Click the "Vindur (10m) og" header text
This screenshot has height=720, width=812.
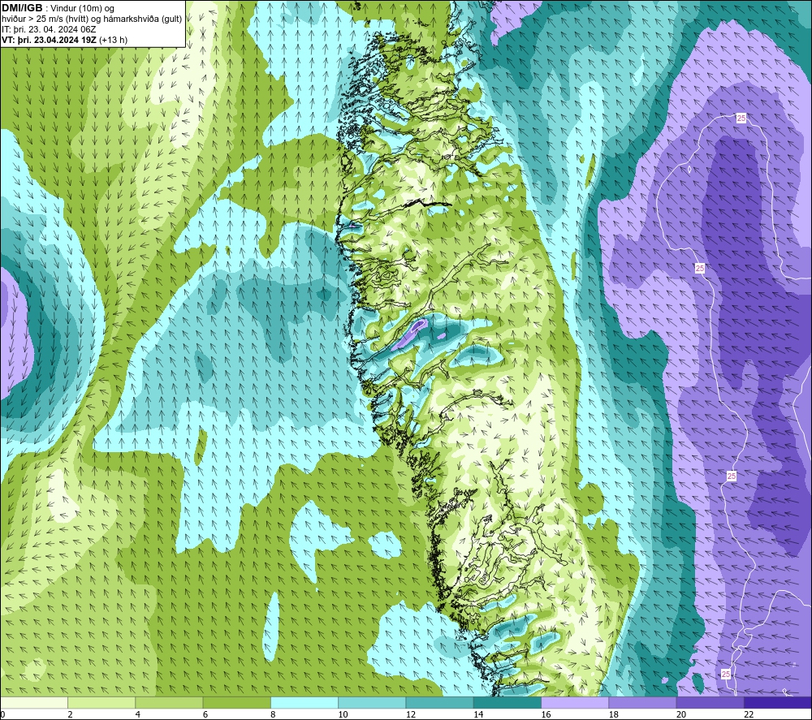tap(83, 9)
